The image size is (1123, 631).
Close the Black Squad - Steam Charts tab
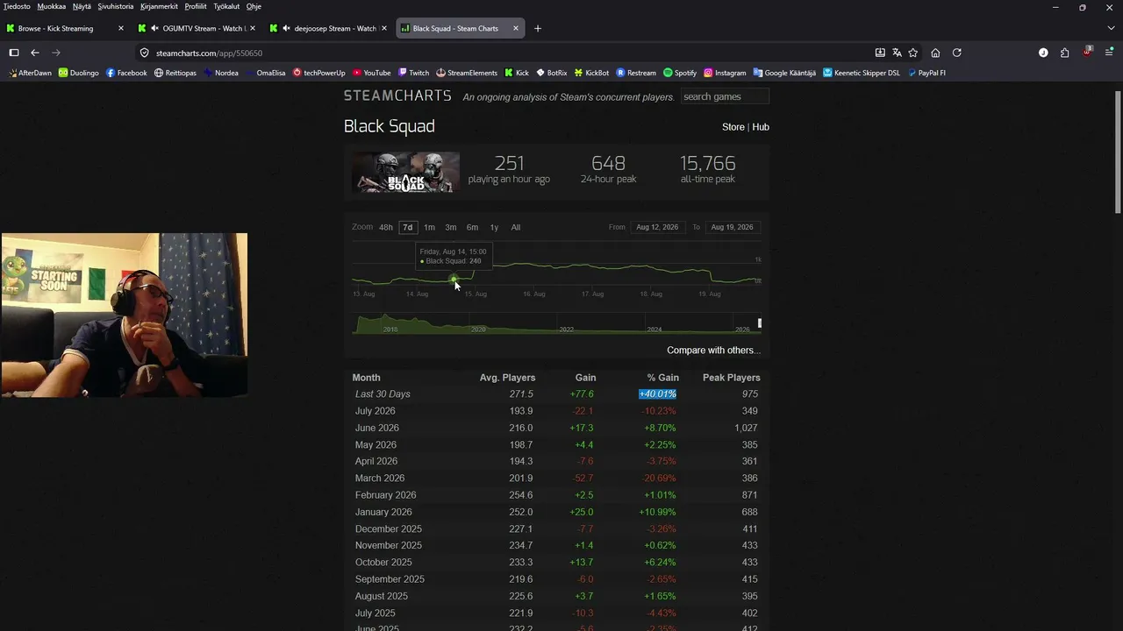tap(516, 28)
